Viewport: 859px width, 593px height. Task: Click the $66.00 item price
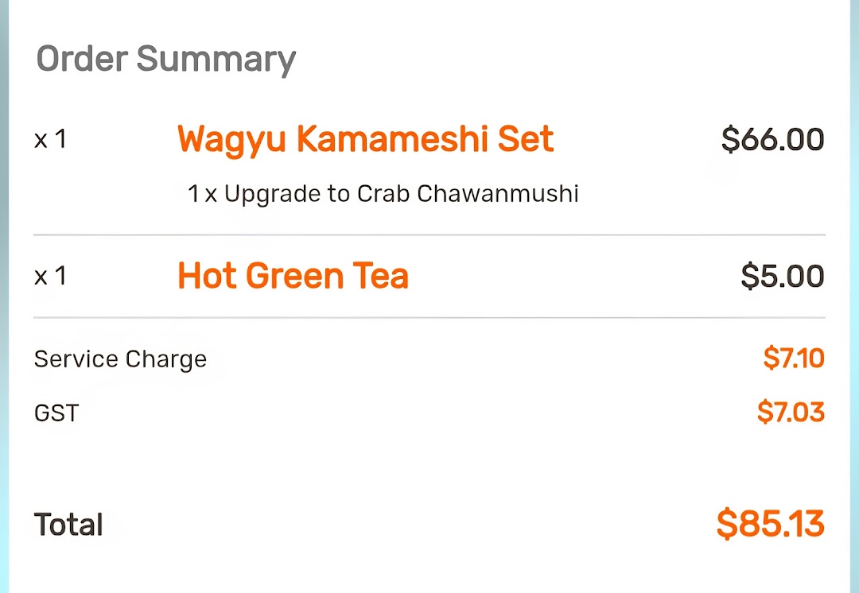(772, 140)
